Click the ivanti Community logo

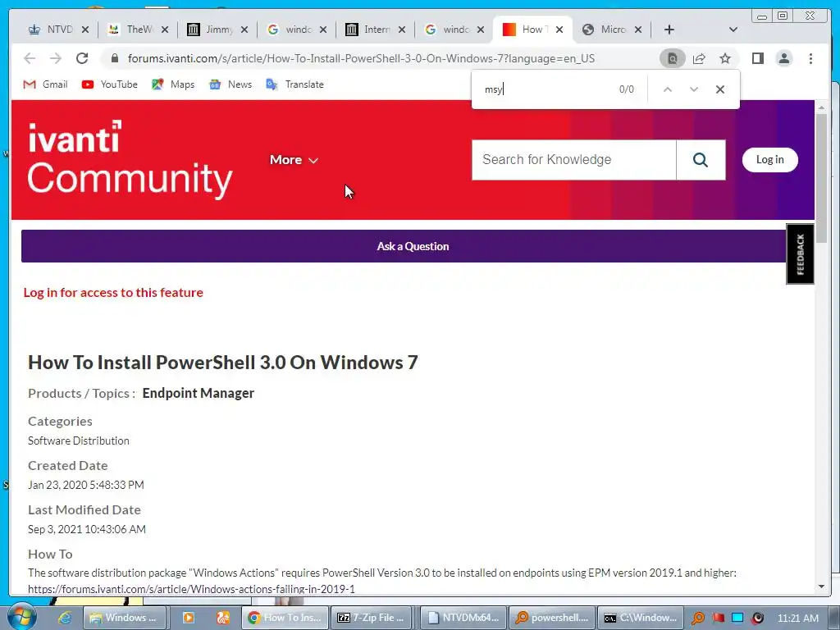click(130, 160)
